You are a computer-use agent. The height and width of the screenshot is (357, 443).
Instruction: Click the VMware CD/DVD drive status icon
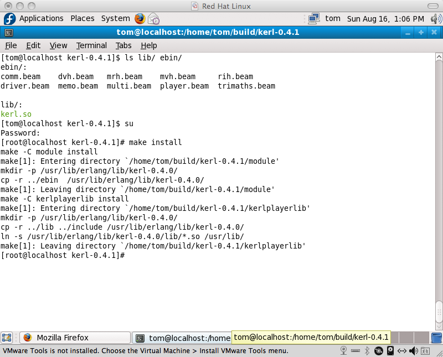pos(379,351)
